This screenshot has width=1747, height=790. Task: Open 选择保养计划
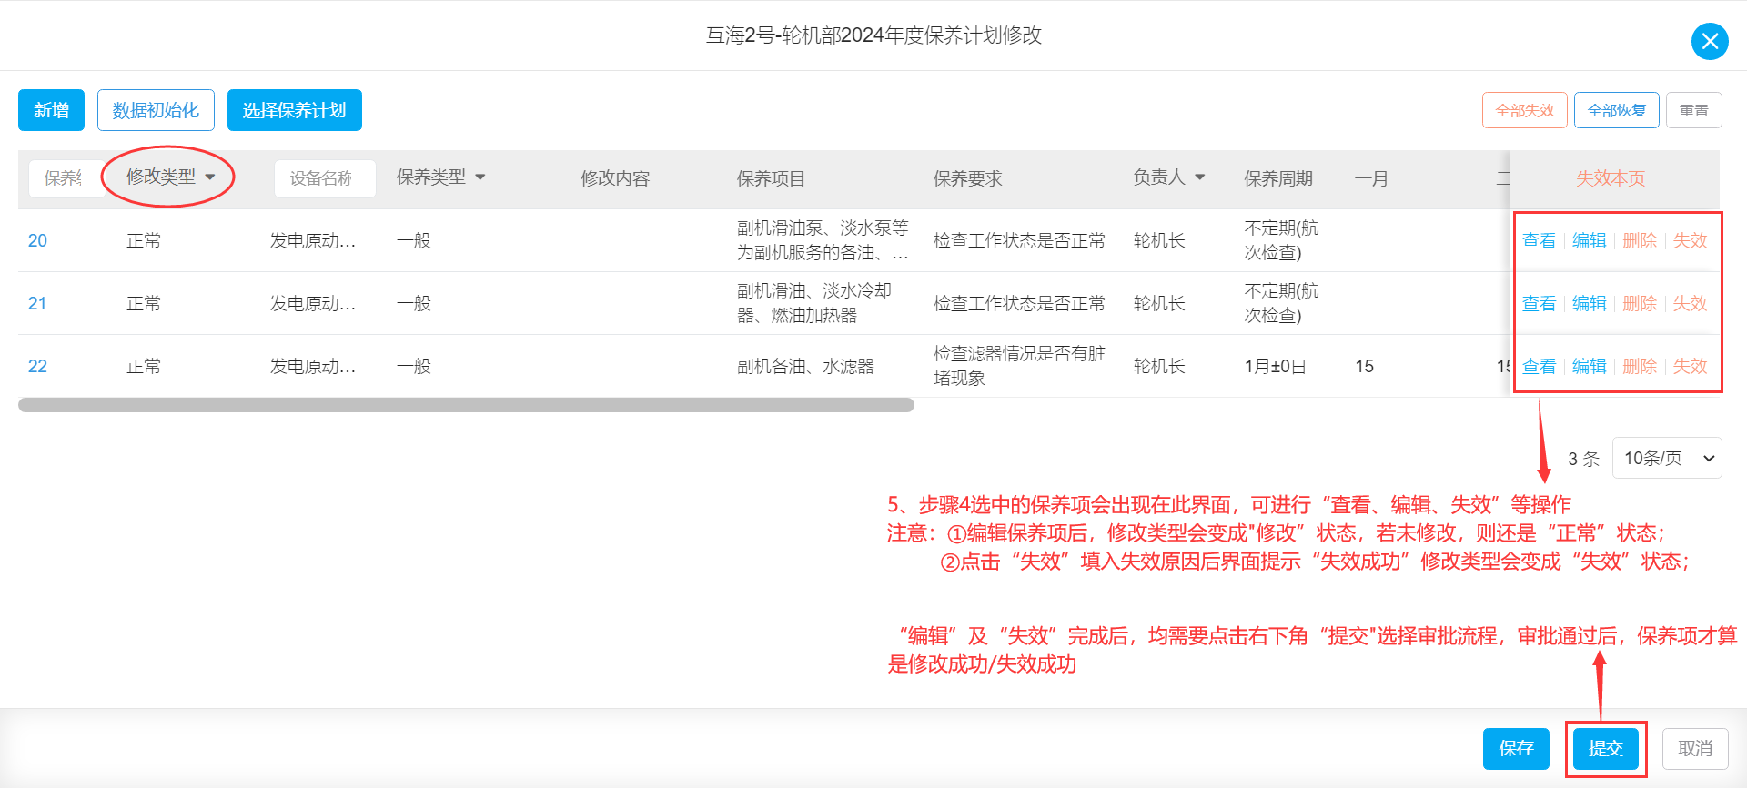click(x=295, y=110)
